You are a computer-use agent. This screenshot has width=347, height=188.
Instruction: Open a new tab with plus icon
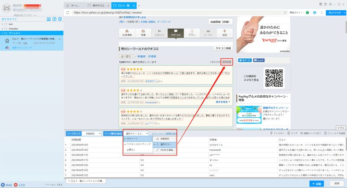pyautogui.click(x=139, y=6)
